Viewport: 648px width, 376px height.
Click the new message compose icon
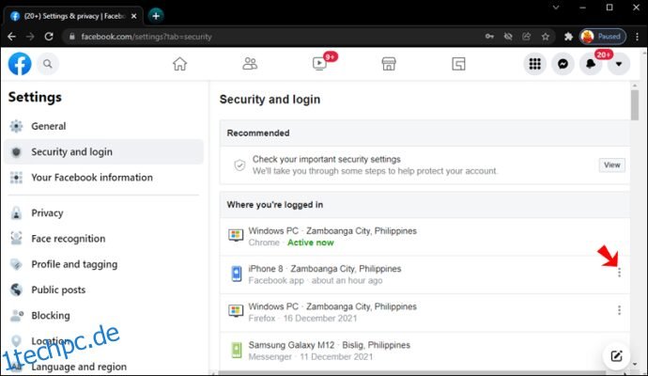[x=616, y=355]
